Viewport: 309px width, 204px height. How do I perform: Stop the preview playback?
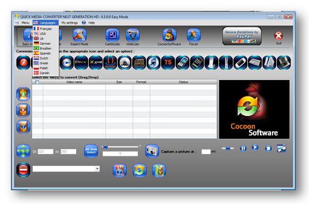pos(268,148)
